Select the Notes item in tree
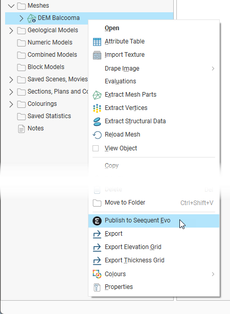The image size is (230, 314). pyautogui.click(x=36, y=128)
